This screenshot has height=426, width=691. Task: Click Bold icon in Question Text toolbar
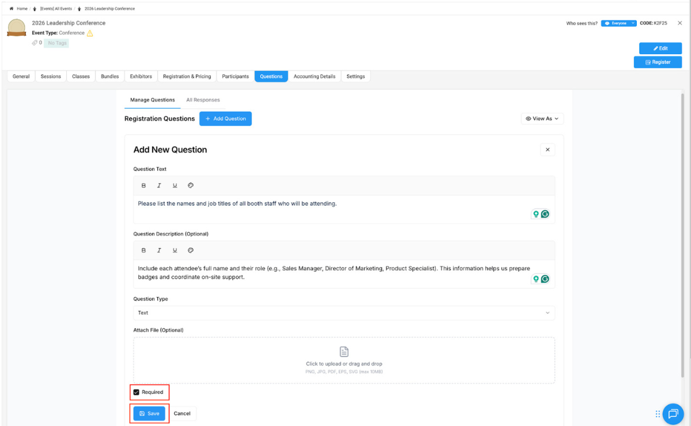tap(144, 185)
